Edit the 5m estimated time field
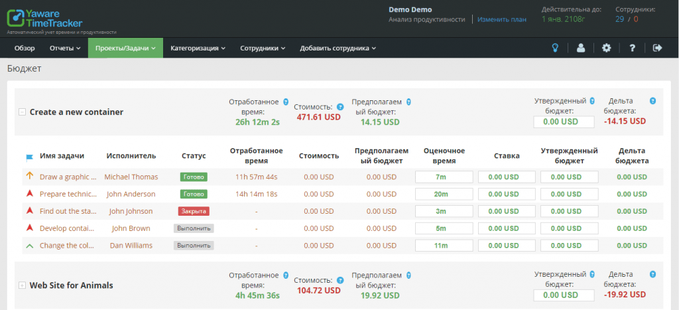This screenshot has height=310, width=679. [444, 228]
